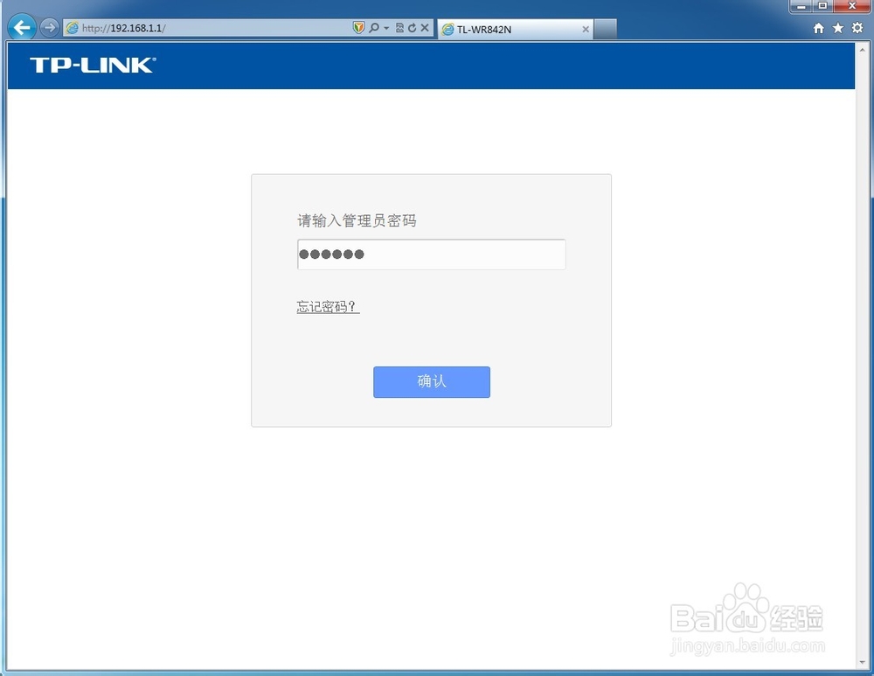Open the browser home page icon
The width and height of the screenshot is (874, 676).
pyautogui.click(x=818, y=28)
